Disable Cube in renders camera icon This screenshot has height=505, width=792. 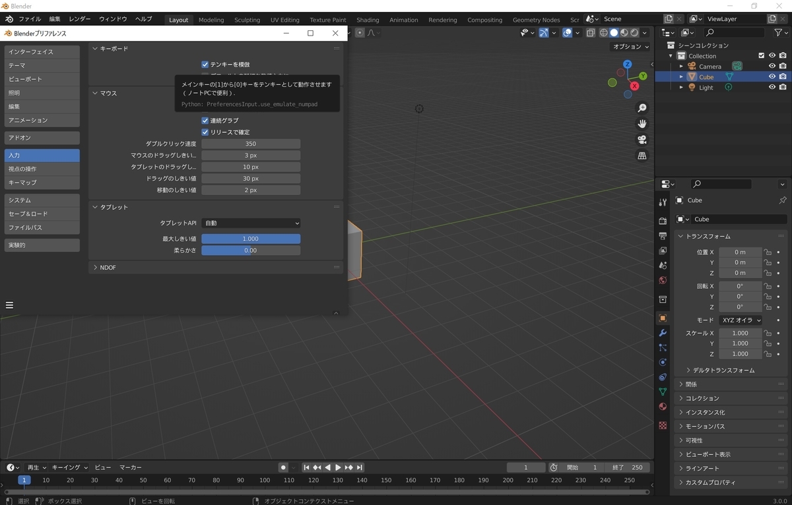(x=782, y=76)
